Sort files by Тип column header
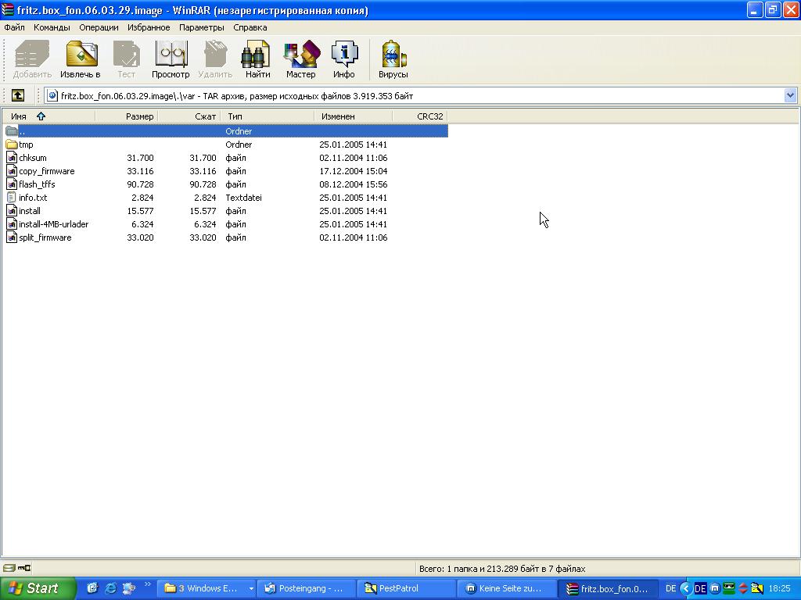This screenshot has height=600, width=801. tap(268, 116)
